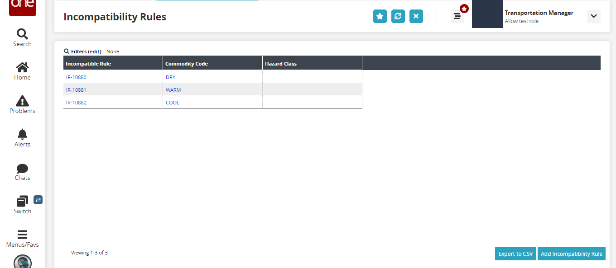The image size is (616, 268).
Task: Click Add Incompatibility Rule button
Action: tap(572, 254)
